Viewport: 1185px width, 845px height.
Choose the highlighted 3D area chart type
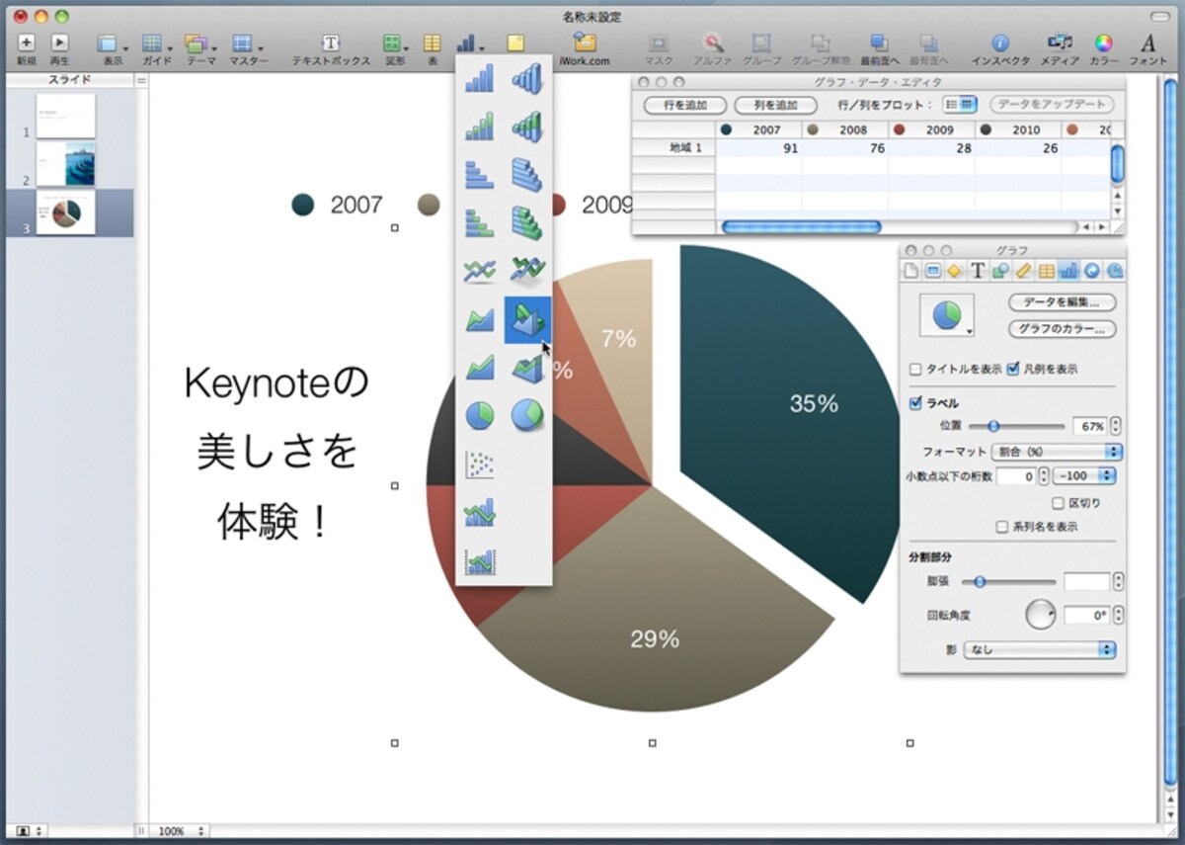pos(527,319)
